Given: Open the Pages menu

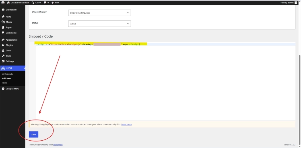Looking at the screenshot, I should [x=13, y=28].
